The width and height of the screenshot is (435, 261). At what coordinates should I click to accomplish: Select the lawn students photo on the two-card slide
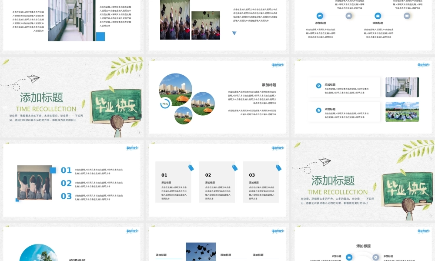[402, 112]
